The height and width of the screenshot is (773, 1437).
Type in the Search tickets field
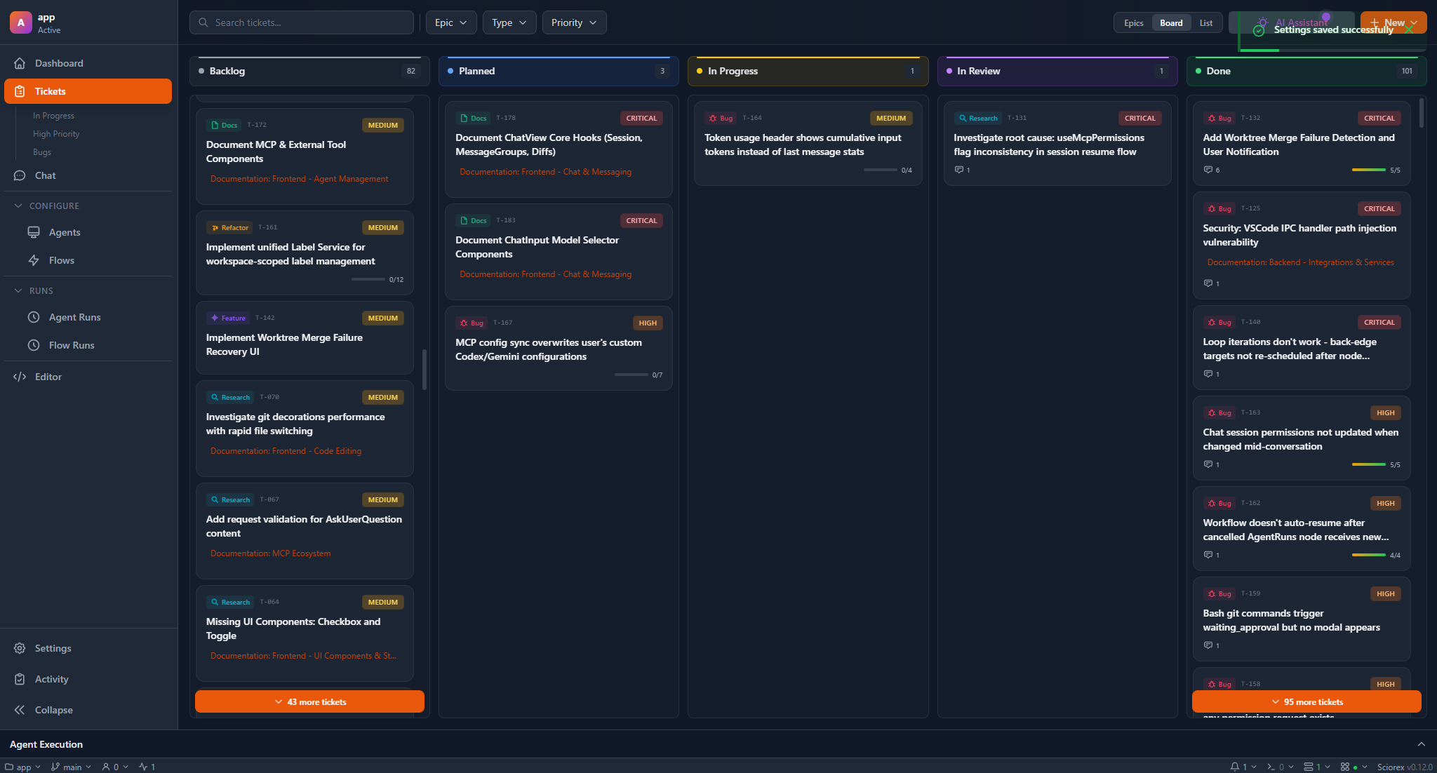click(302, 22)
